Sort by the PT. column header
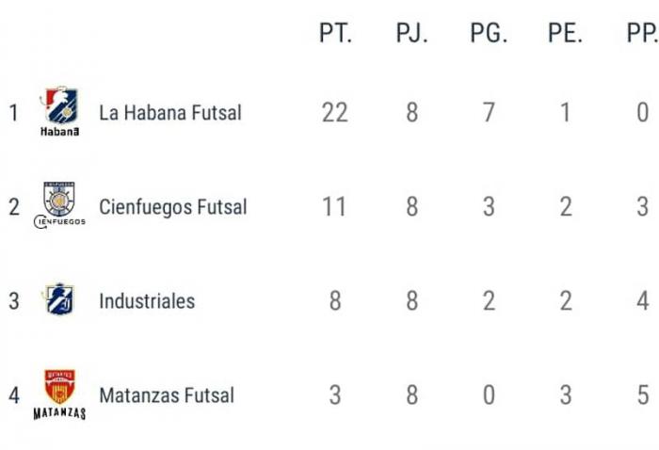 pos(335,34)
